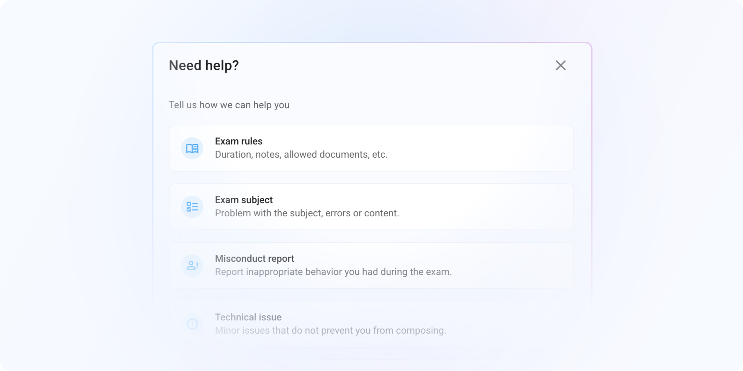Click the blurred backdrop outside the help dialog
Image resolution: width=743 pixels, height=371 pixels.
[73, 183]
